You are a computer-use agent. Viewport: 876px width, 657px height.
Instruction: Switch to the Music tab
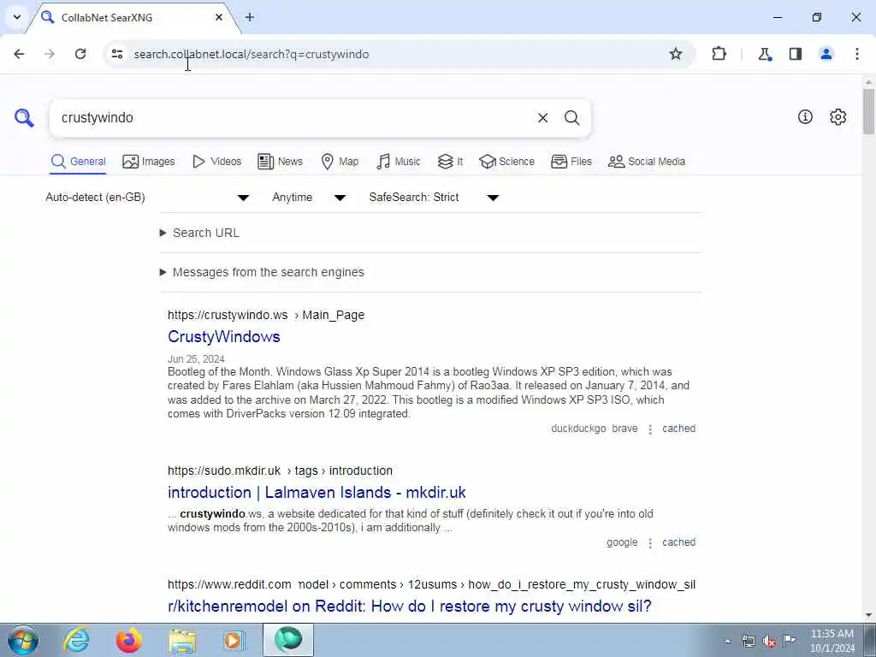tap(399, 162)
